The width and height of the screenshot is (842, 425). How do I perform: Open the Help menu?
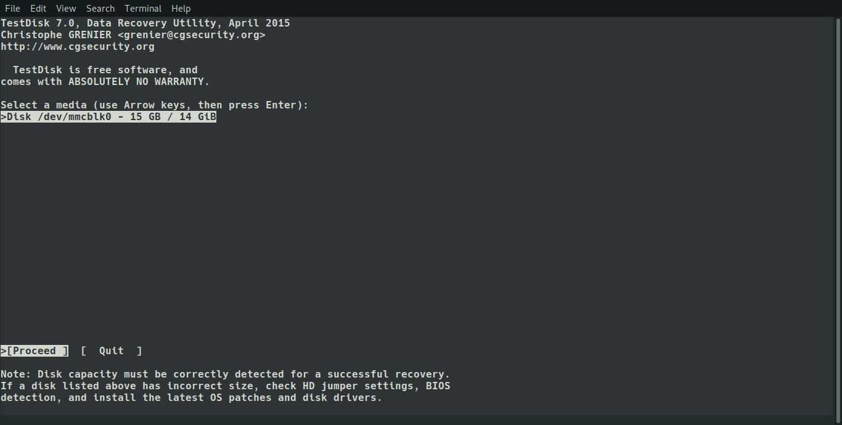[181, 9]
